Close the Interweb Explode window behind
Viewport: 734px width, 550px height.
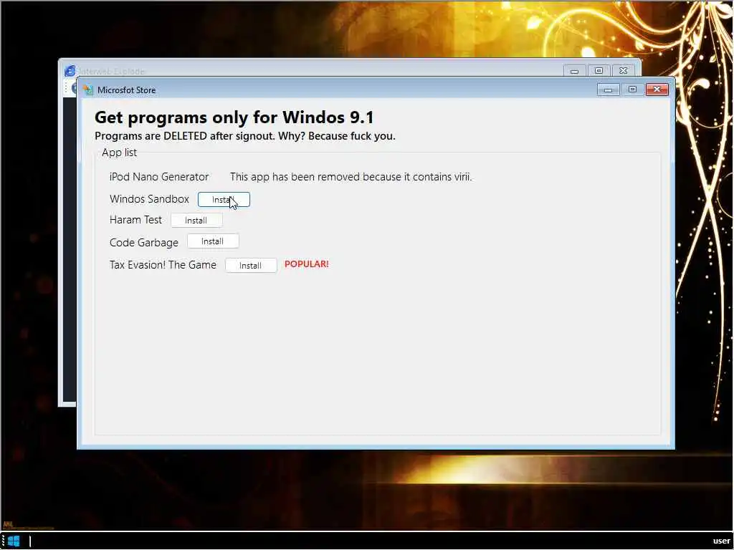click(x=623, y=71)
